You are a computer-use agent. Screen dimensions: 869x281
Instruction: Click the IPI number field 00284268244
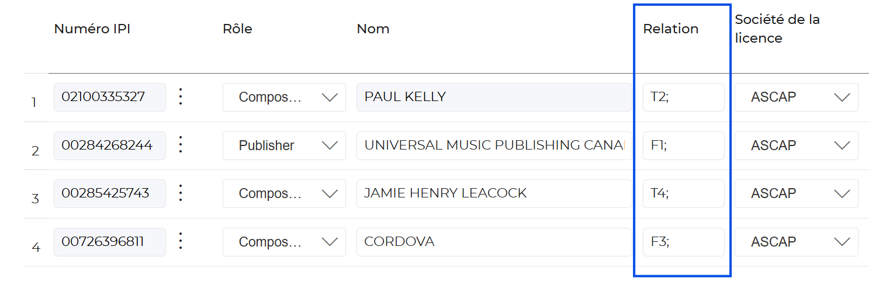click(109, 145)
